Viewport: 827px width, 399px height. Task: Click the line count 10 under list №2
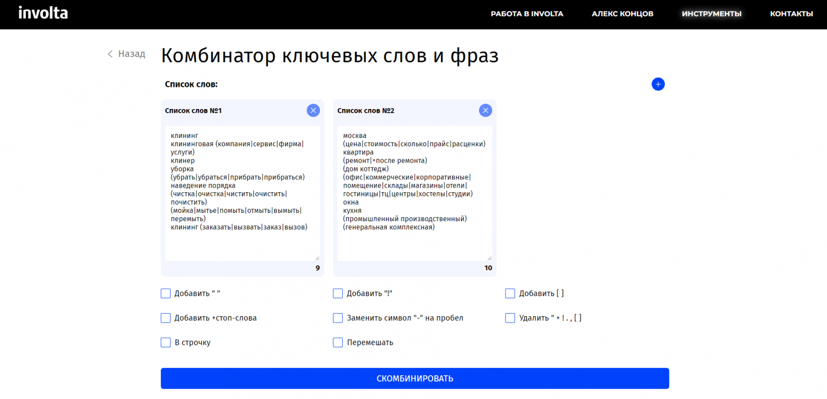(488, 268)
